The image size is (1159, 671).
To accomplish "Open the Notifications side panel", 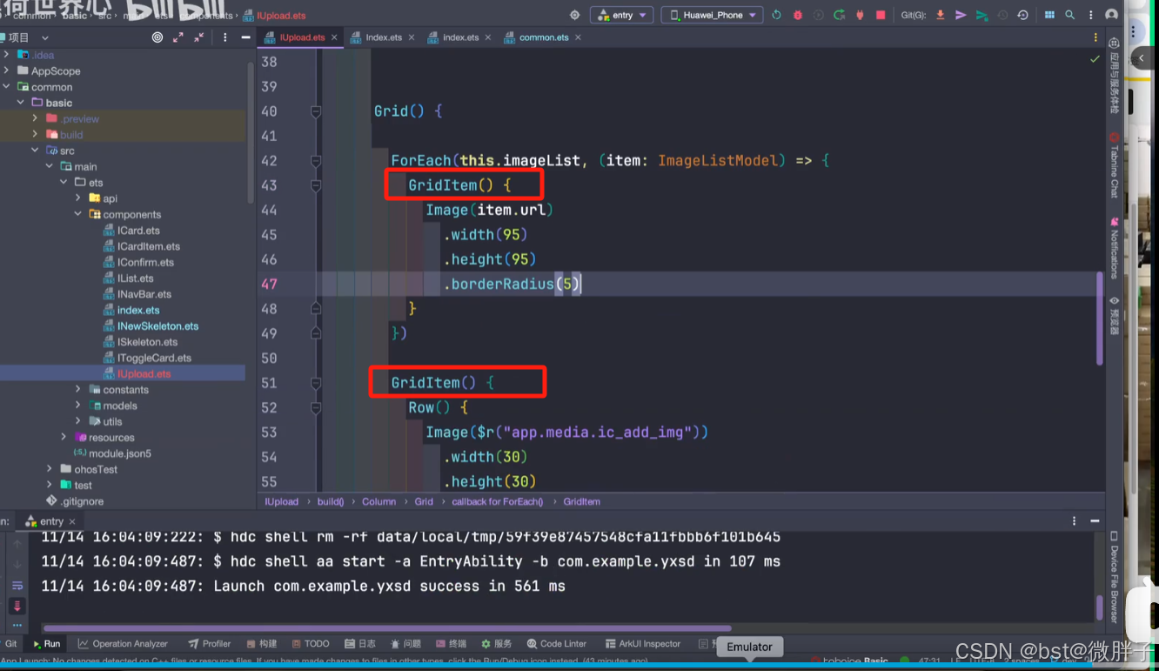I will (1114, 248).
